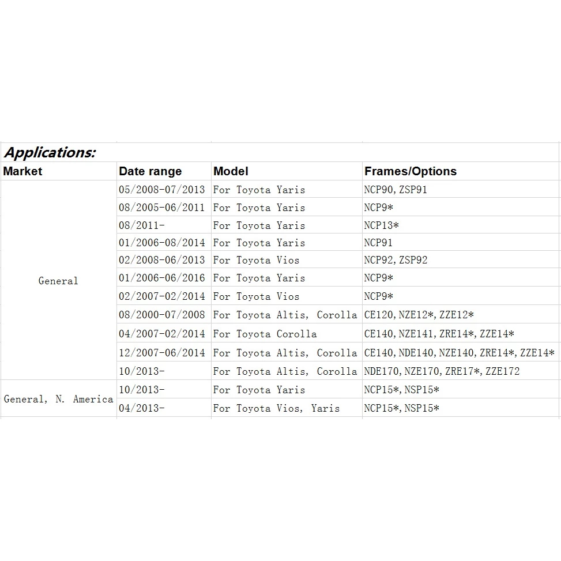Click the Model column header
Viewport: 561px width, 561px height.
(x=287, y=171)
